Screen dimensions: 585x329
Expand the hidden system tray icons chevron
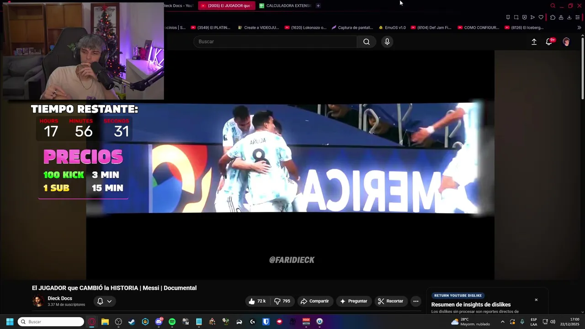tap(502, 322)
